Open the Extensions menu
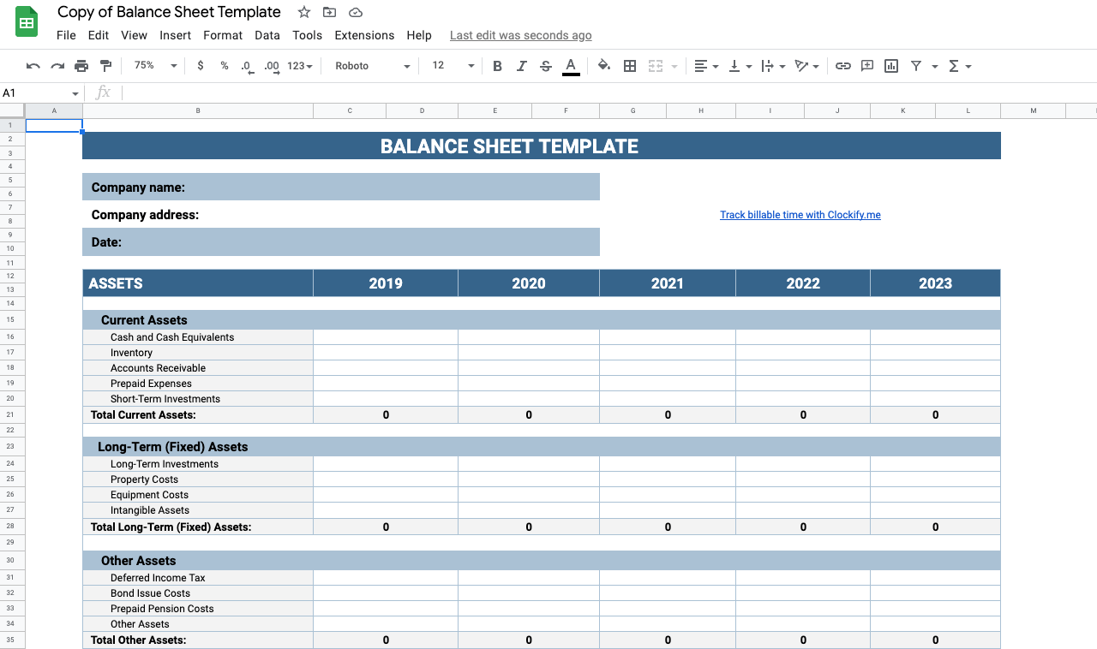Image resolution: width=1097 pixels, height=649 pixels. (364, 35)
